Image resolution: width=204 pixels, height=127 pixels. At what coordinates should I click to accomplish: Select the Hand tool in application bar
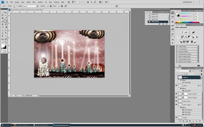tap(88, 2)
